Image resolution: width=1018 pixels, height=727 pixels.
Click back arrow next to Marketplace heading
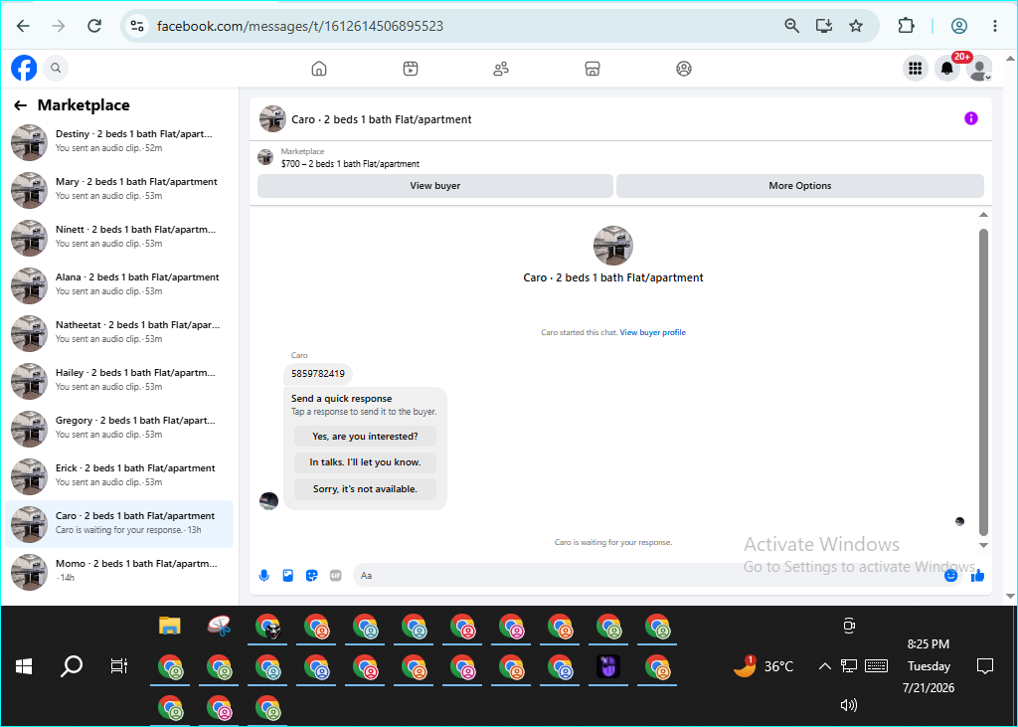tap(20, 105)
